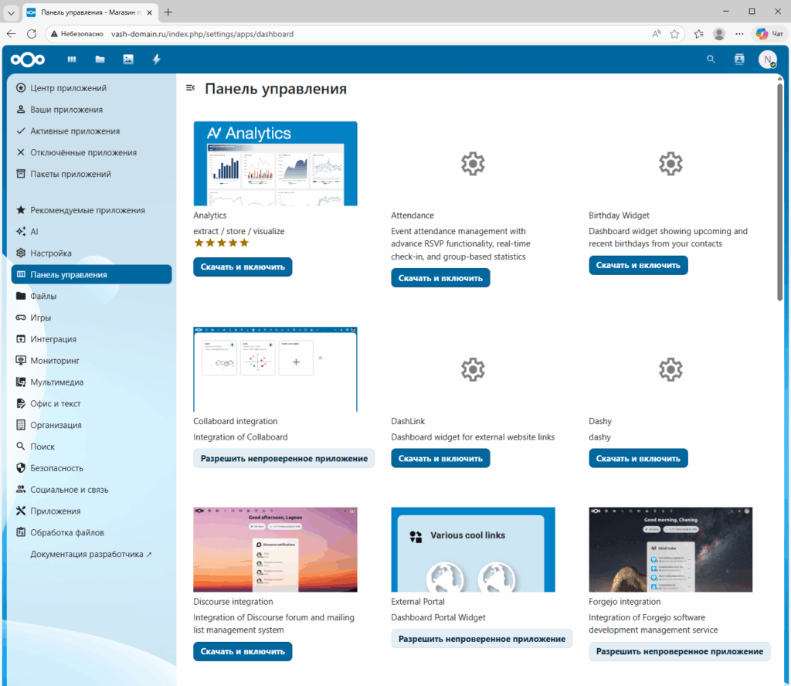Screen dimensions: 791x686
Task: Open the tab search chevron at top left
Action: tap(10, 12)
